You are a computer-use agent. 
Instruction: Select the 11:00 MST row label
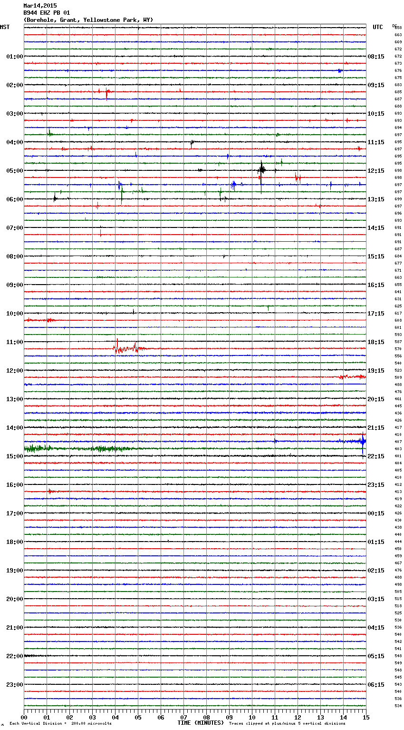[15, 342]
